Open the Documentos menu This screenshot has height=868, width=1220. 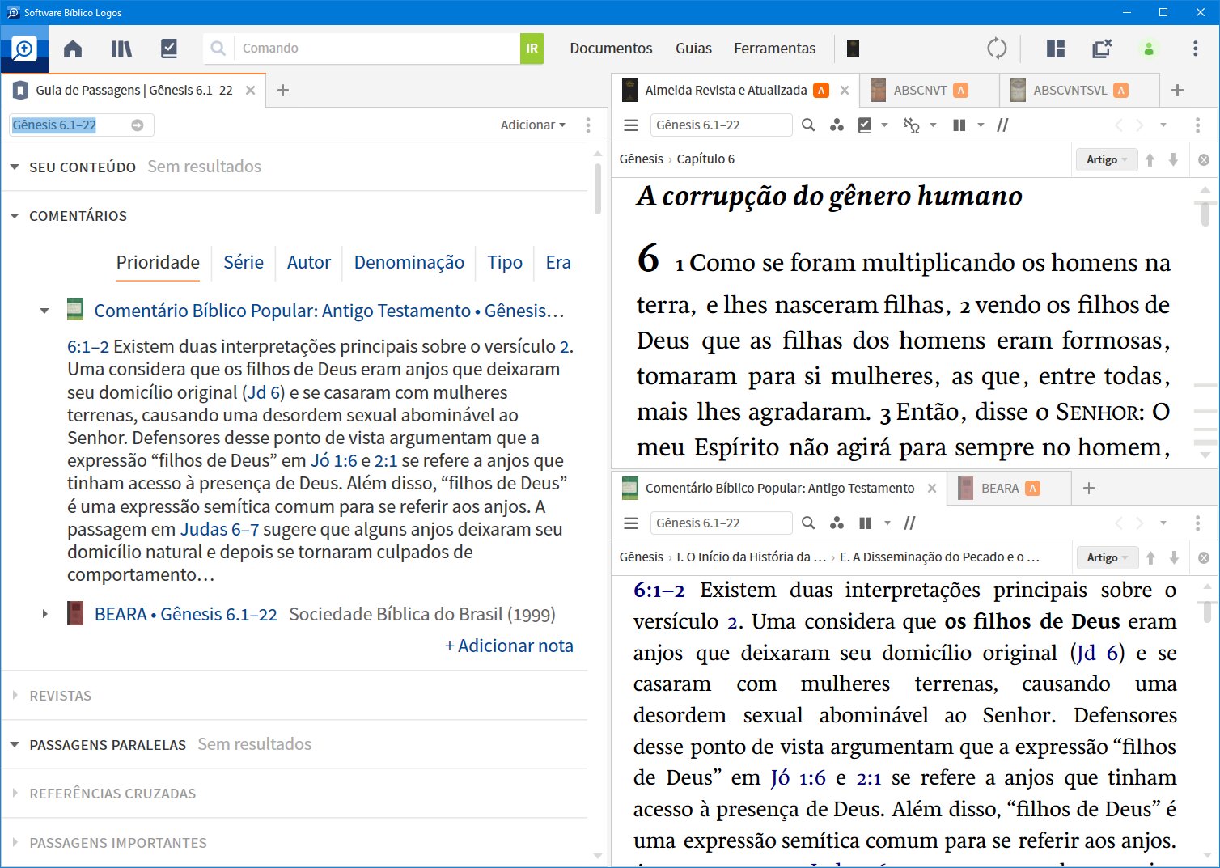pyautogui.click(x=611, y=49)
